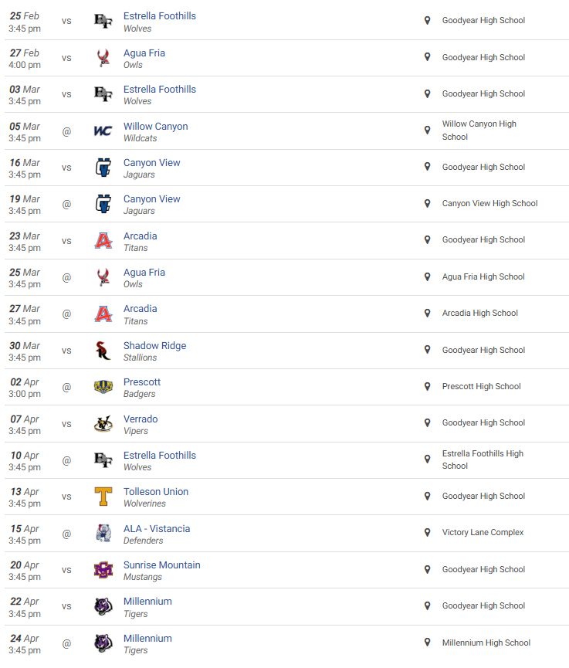Click location pin next to Prescott High School
The image size is (569, 668).
(x=427, y=386)
